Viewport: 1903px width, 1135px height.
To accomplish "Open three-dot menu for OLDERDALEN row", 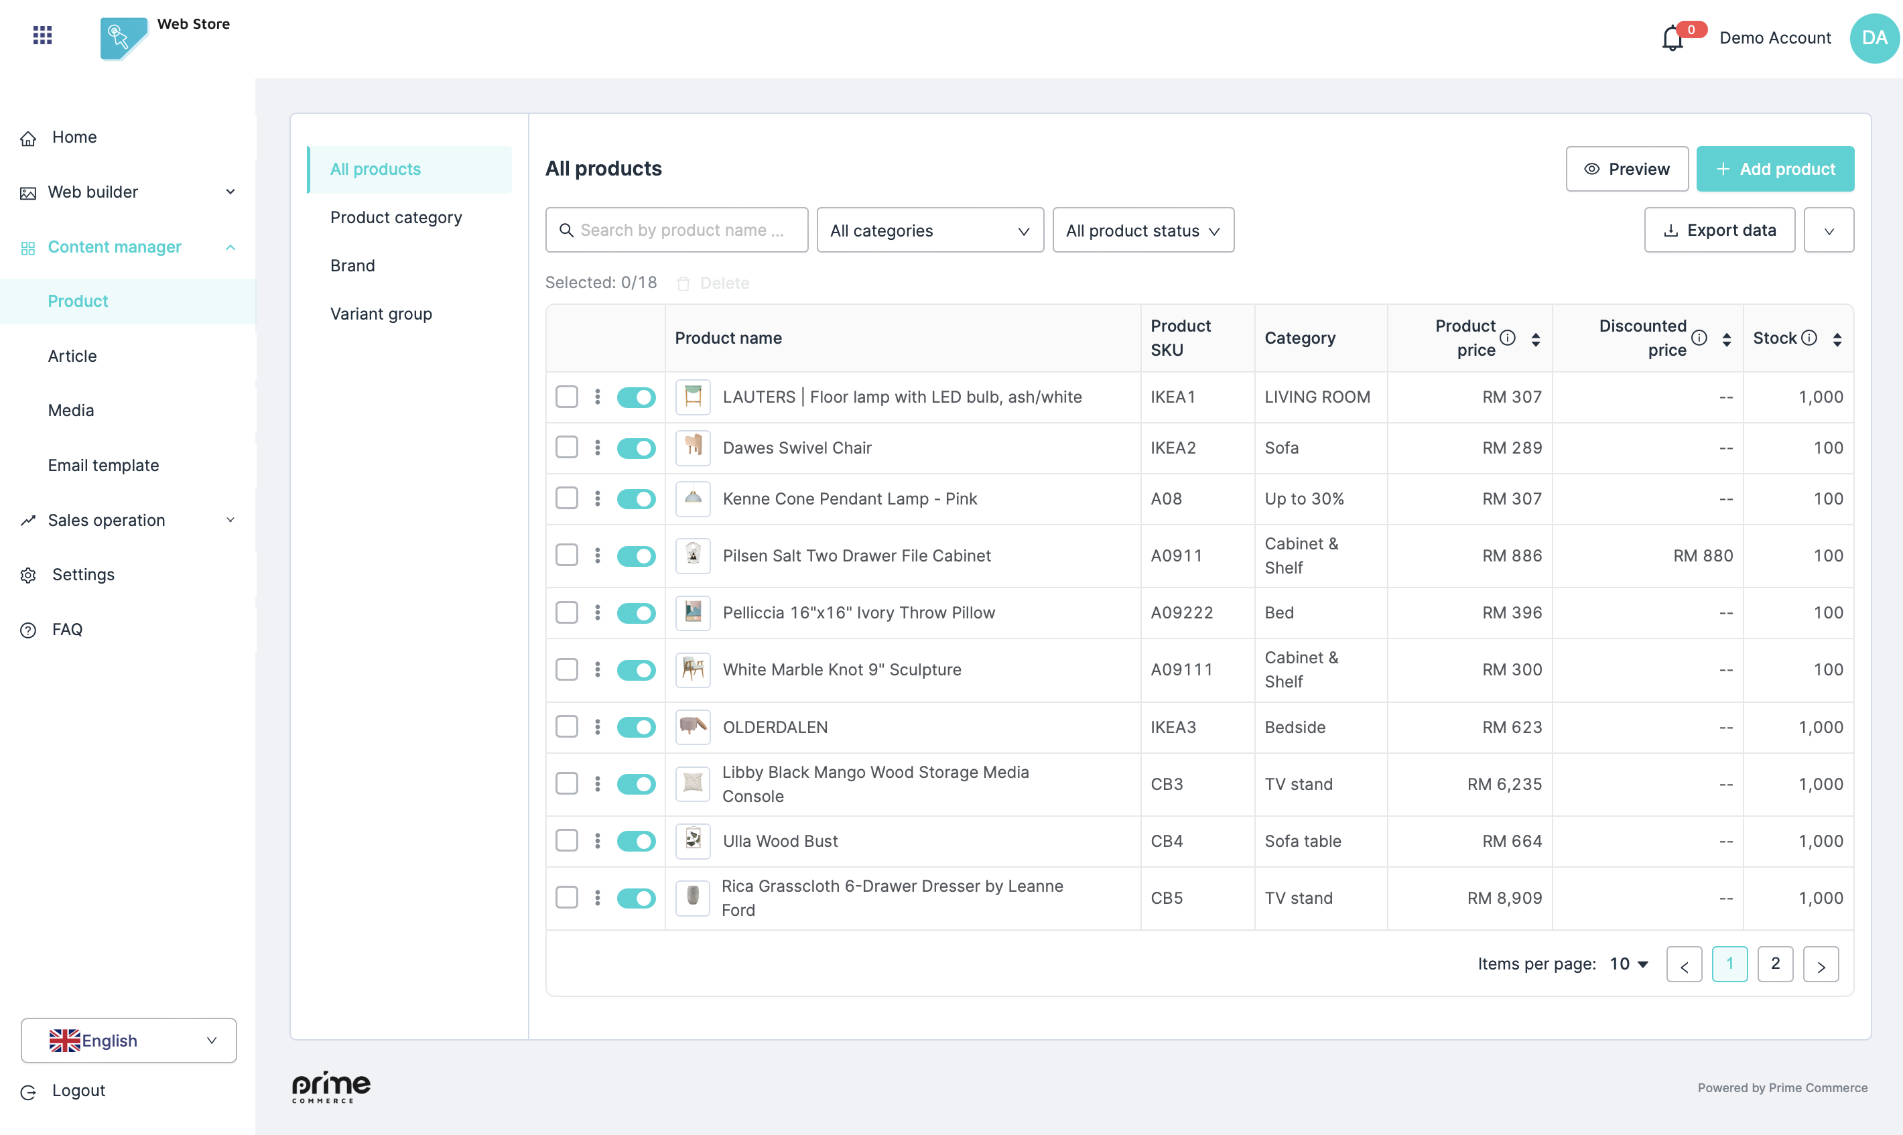I will point(597,726).
